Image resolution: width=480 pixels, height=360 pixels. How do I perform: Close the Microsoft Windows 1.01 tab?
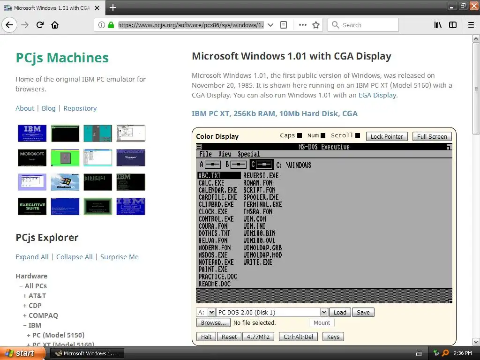97,8
